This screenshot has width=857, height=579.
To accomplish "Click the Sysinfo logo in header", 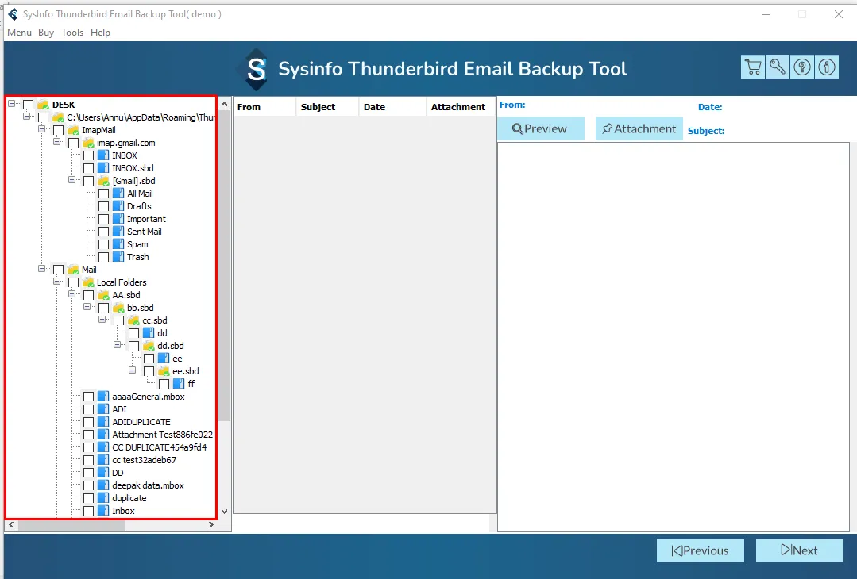I will [256, 69].
